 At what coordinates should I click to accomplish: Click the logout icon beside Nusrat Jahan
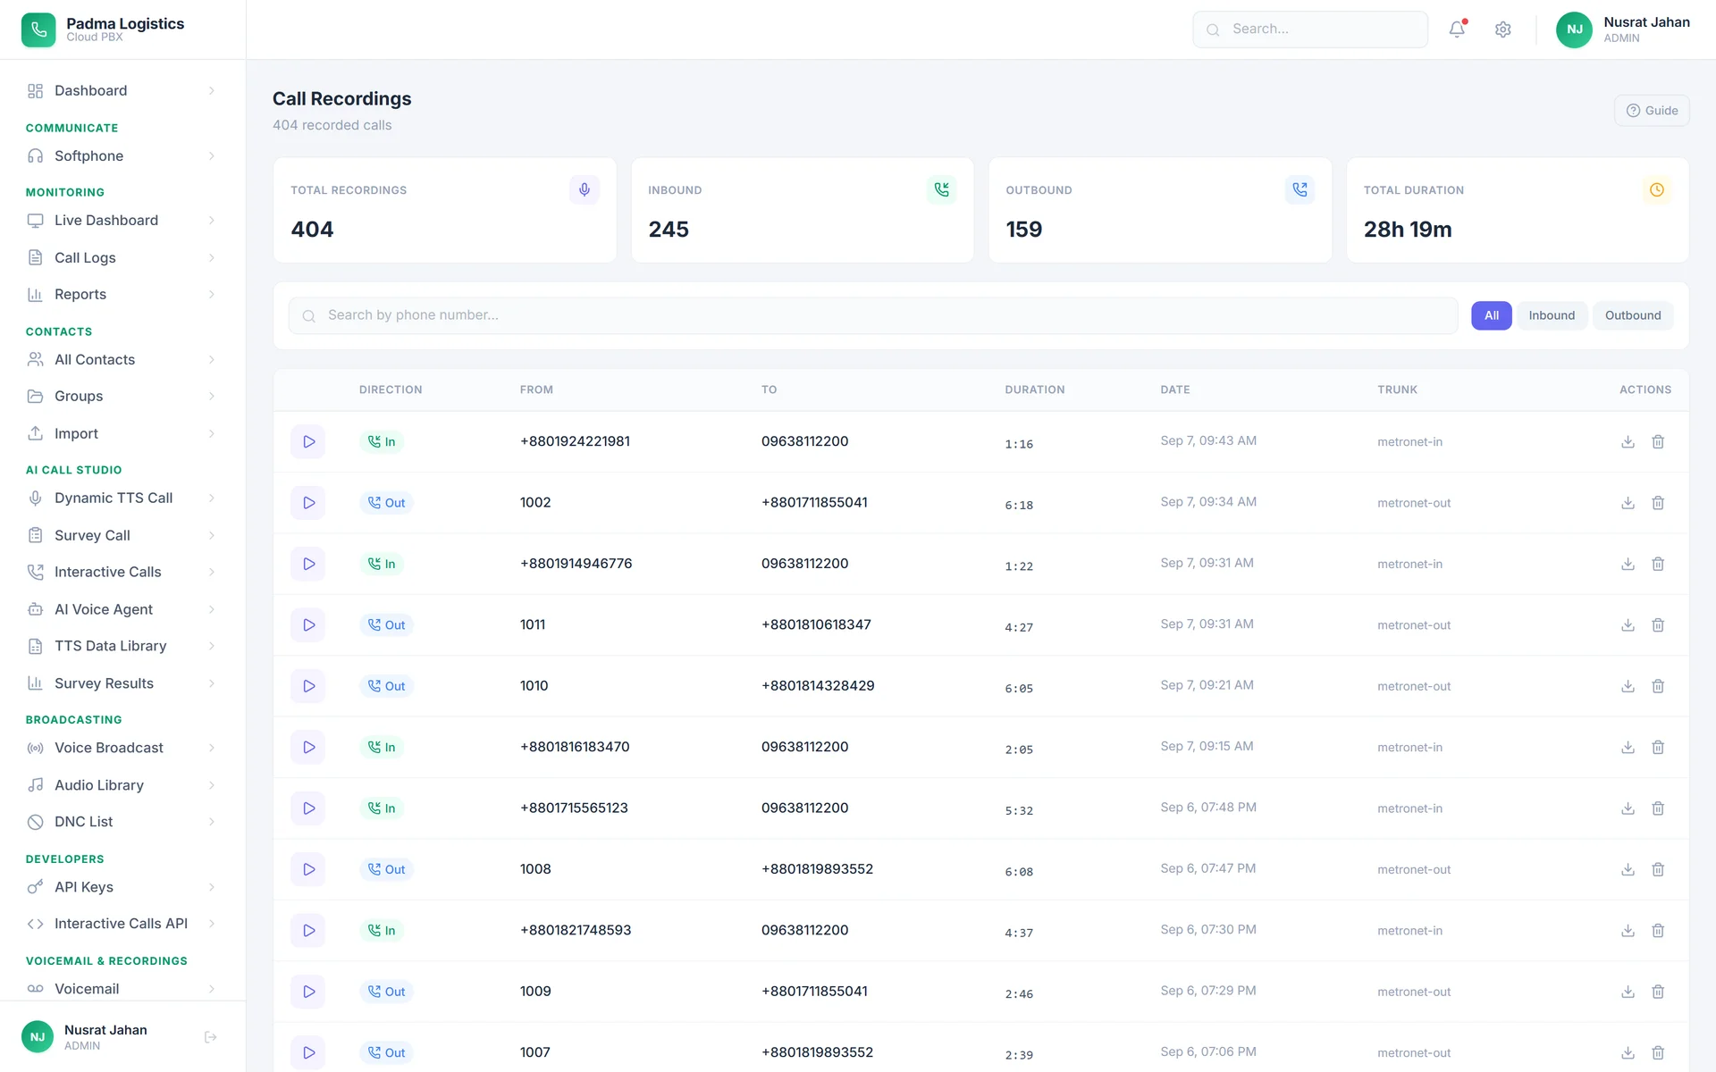pos(211,1037)
